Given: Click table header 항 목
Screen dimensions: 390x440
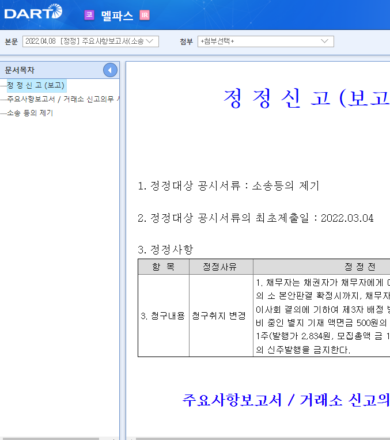Looking at the screenshot, I should 164,267.
